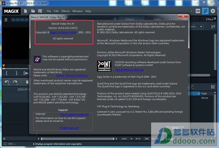
Task: Open the Effects menu
Action: (65, 11)
